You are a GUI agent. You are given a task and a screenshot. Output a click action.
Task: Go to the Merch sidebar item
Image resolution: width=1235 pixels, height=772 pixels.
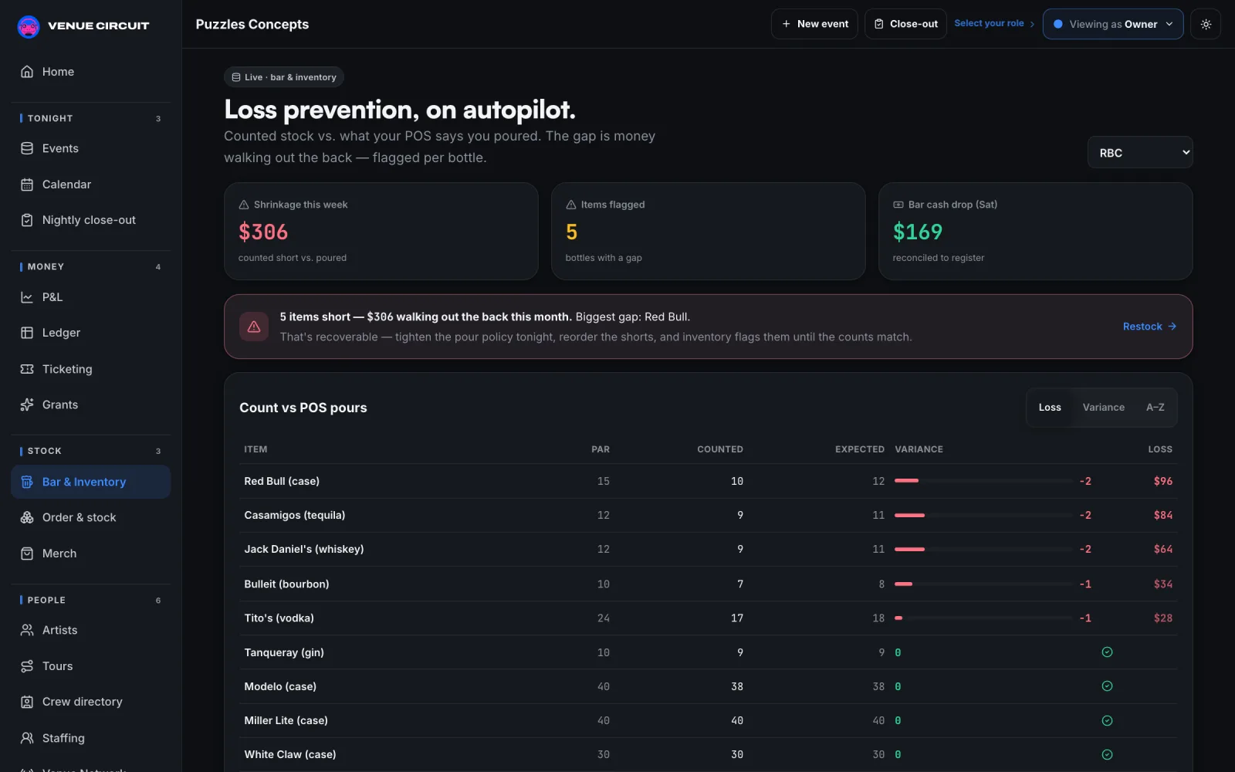click(x=91, y=554)
